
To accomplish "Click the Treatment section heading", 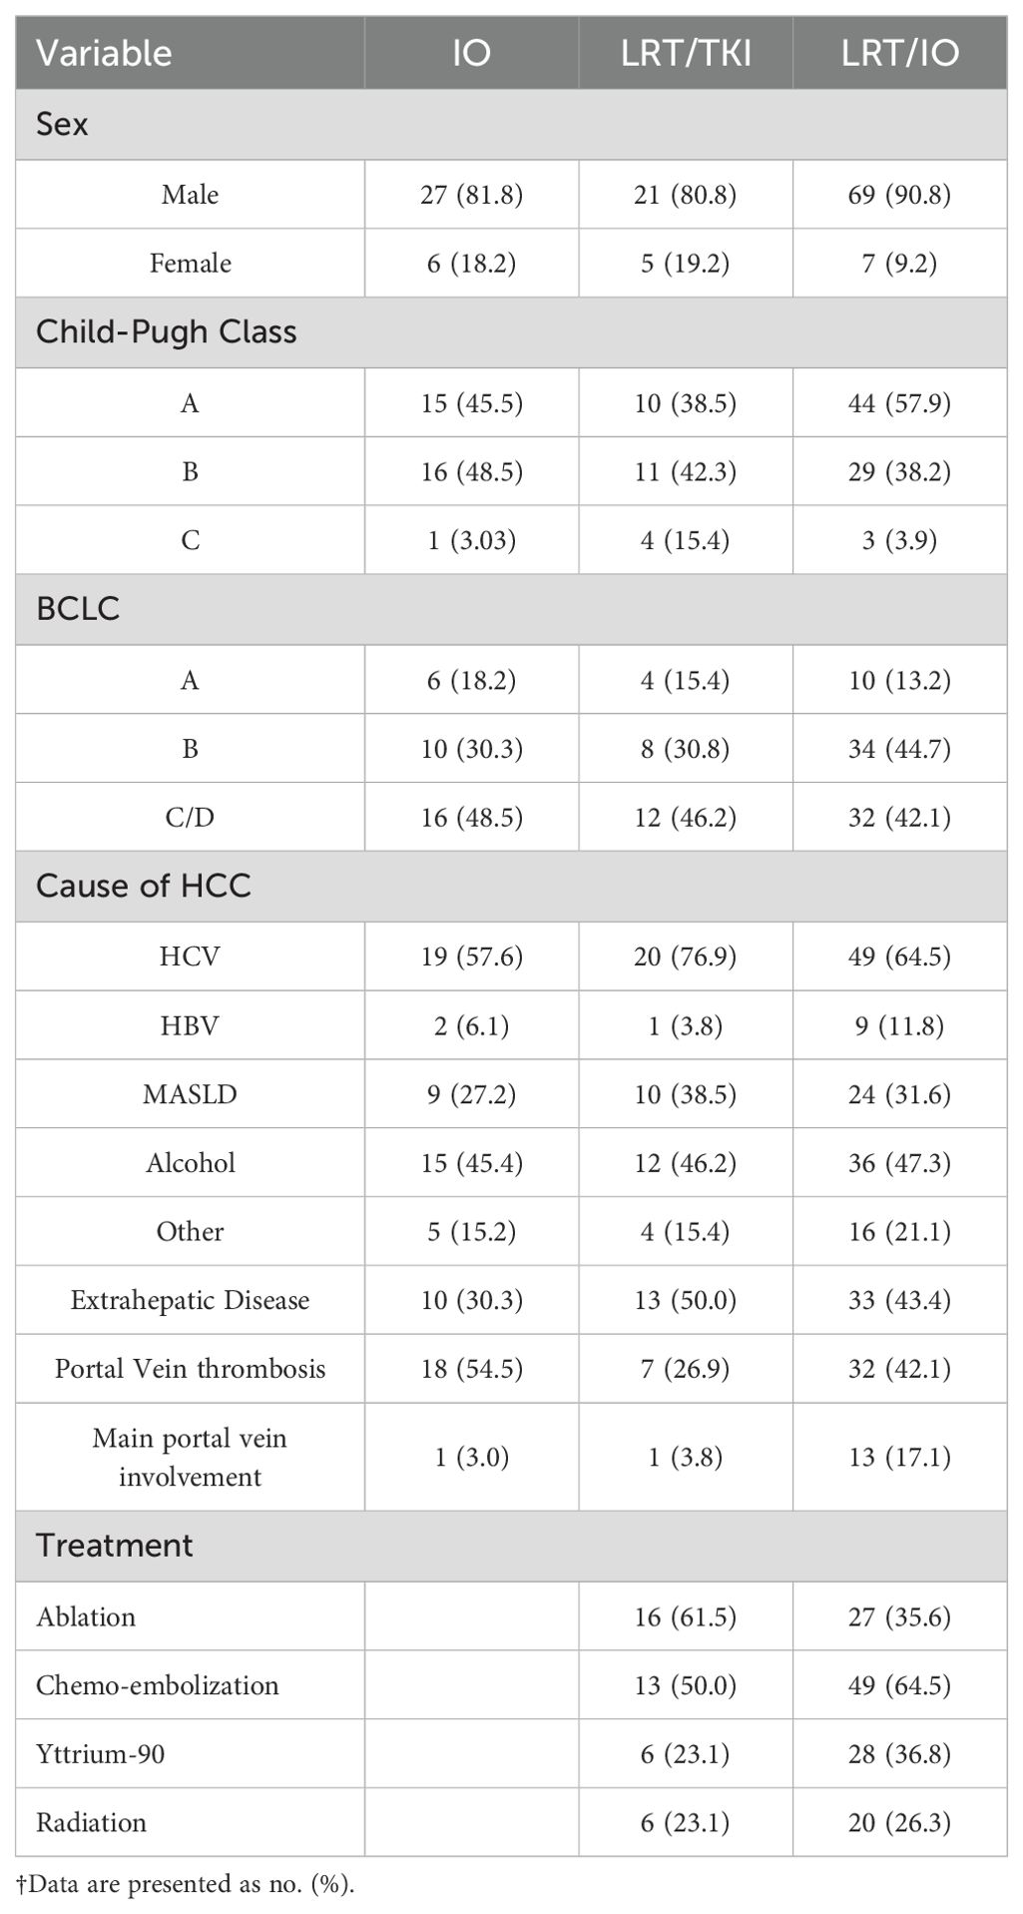I will pyautogui.click(x=115, y=1545).
